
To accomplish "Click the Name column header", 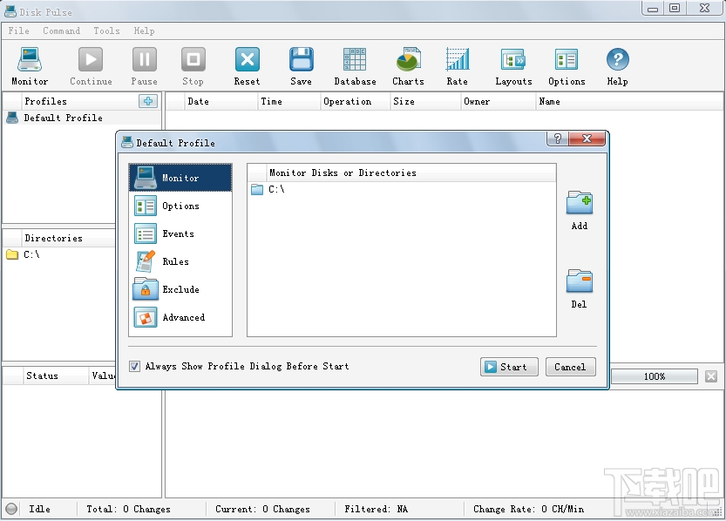I will [628, 101].
